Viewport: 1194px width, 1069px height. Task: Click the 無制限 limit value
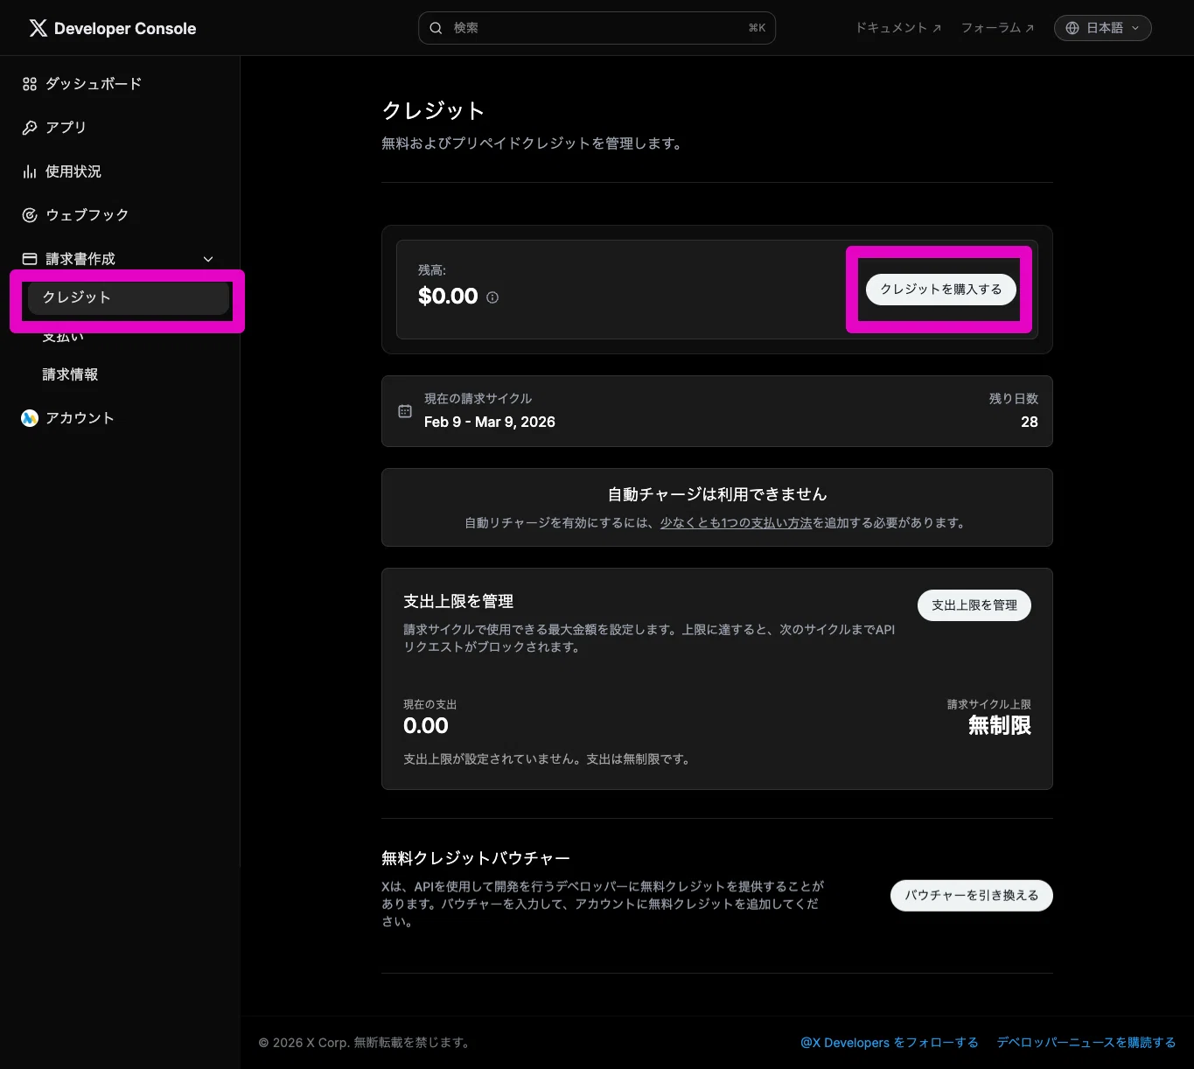pyautogui.click(x=1000, y=725)
